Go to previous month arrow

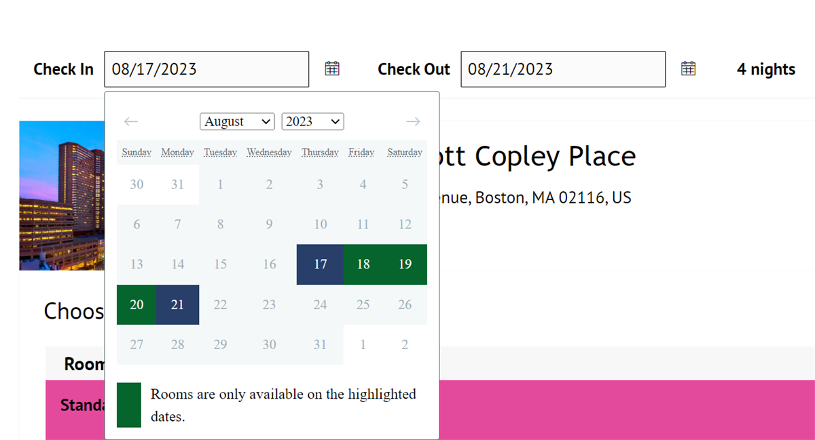click(x=131, y=121)
